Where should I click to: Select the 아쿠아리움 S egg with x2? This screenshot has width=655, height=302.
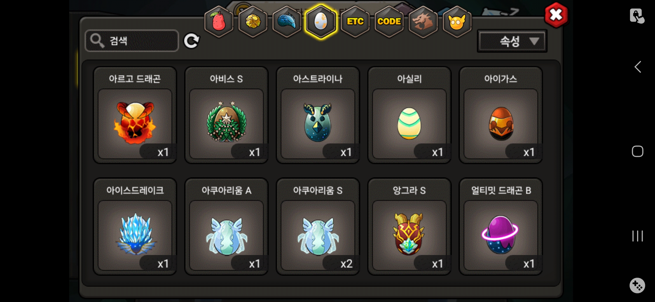(318, 227)
